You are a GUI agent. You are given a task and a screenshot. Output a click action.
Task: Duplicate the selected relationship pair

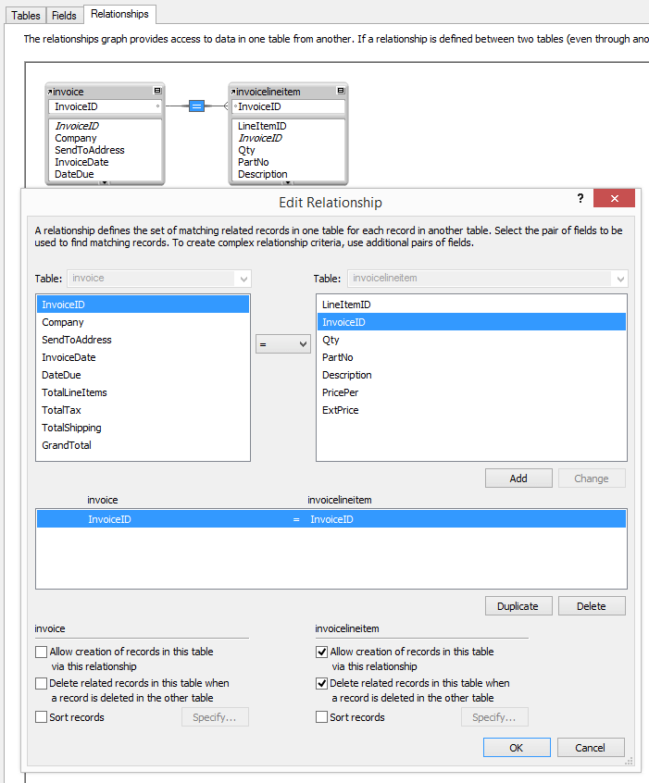pos(518,606)
